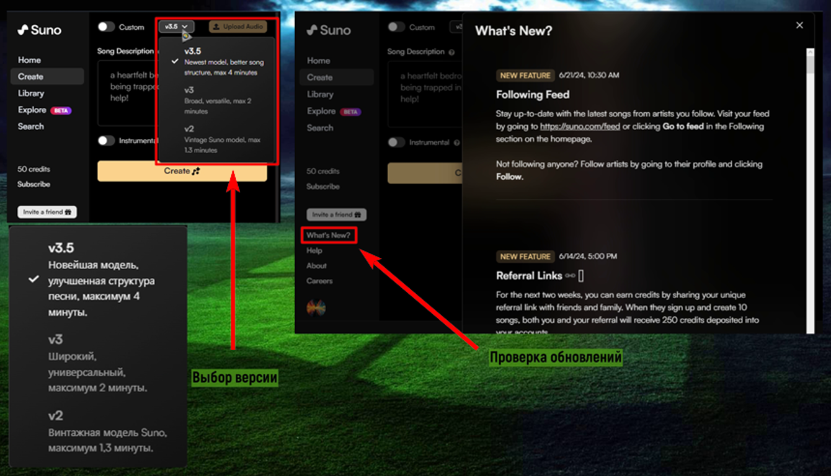Open Explore BETA in right window sidebar
Image resolution: width=831 pixels, height=476 pixels.
333,111
